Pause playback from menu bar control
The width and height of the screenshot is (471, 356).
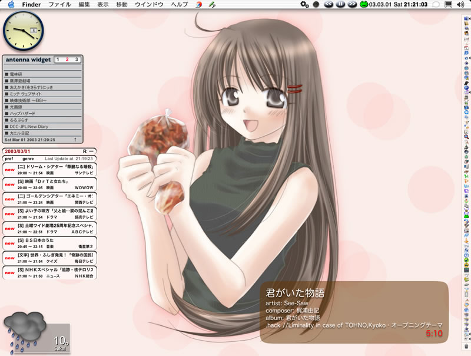(x=340, y=5)
